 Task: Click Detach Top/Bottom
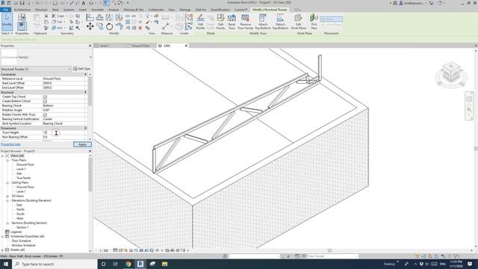coord(280,22)
